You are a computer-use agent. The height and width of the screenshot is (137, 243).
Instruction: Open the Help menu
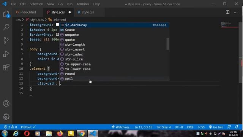tap(97, 4)
